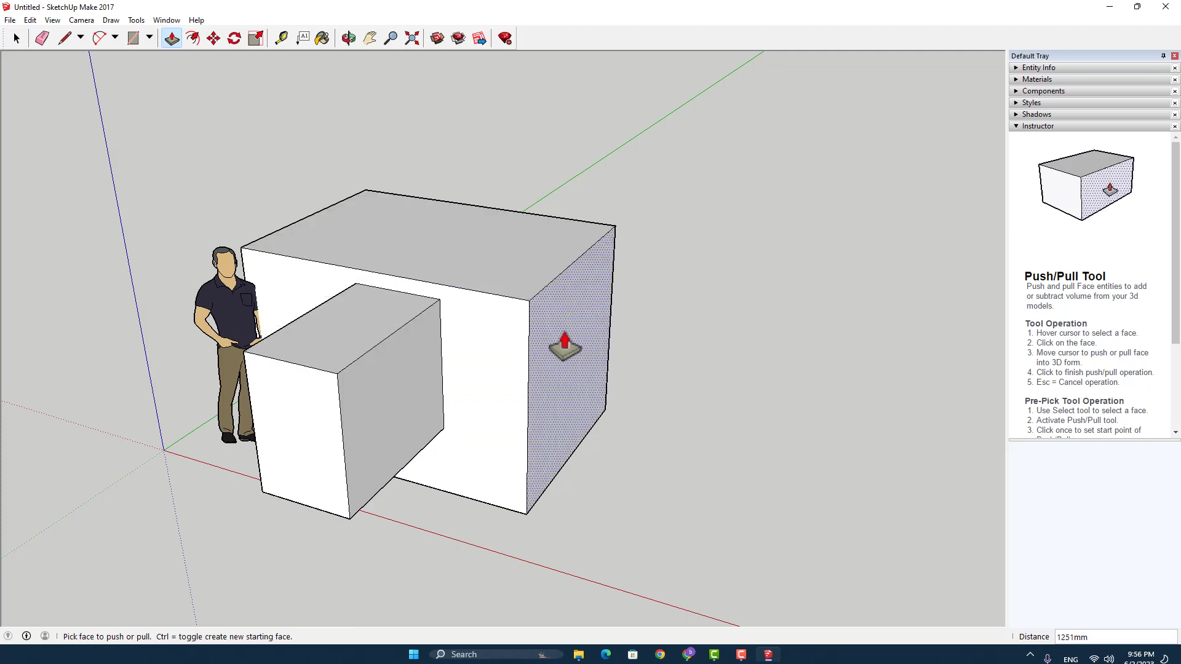Image resolution: width=1181 pixels, height=664 pixels.
Task: Open the Camera menu
Action: [x=81, y=20]
